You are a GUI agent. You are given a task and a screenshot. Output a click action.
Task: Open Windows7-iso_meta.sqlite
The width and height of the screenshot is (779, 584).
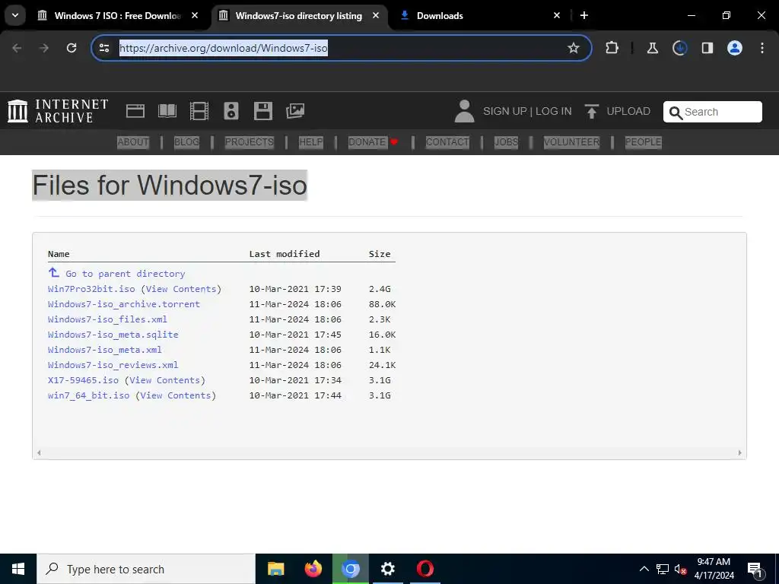point(113,335)
